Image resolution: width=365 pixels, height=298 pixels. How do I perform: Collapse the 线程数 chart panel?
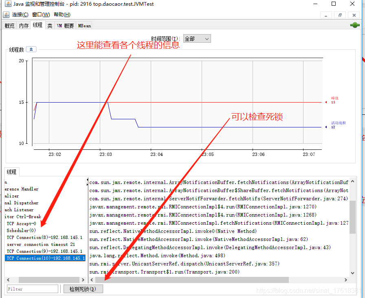(31, 49)
